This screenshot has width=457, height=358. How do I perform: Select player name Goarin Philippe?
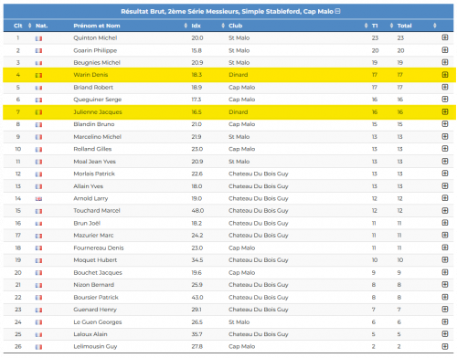click(95, 50)
